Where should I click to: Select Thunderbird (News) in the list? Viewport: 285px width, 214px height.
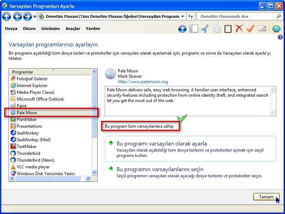coord(50,160)
